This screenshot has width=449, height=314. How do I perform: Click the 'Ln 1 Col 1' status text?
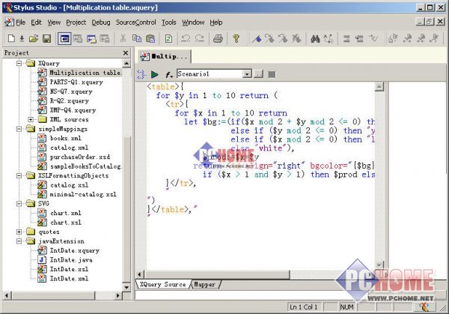303,307
